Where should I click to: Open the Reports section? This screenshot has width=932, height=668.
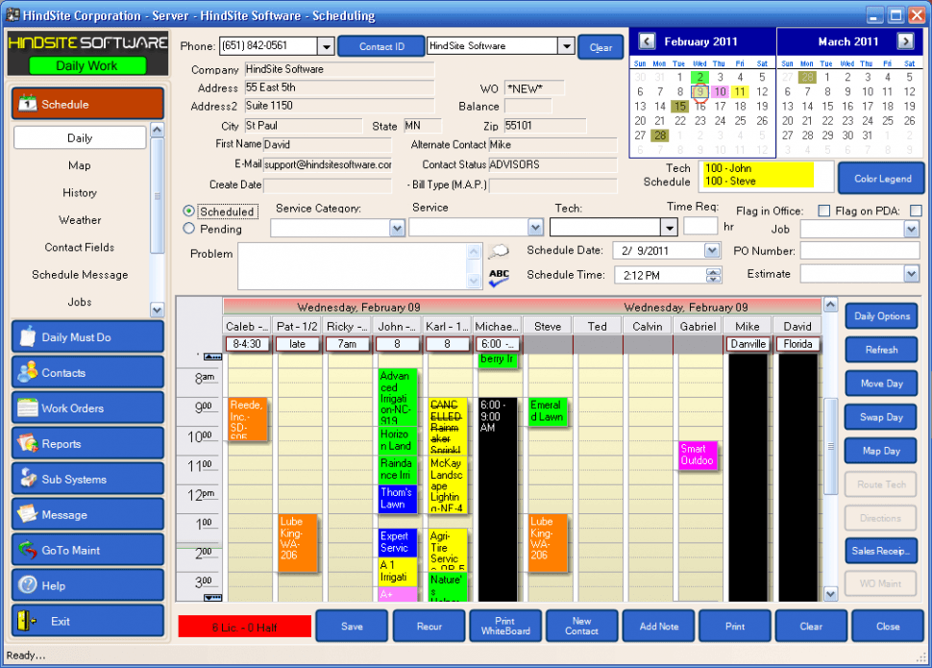tap(87, 444)
